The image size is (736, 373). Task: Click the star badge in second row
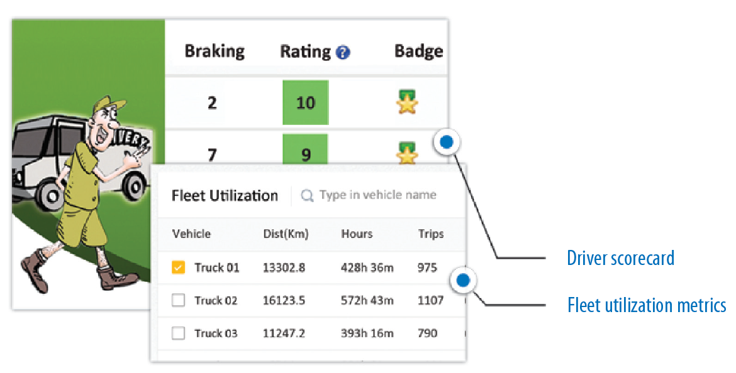[x=407, y=153]
